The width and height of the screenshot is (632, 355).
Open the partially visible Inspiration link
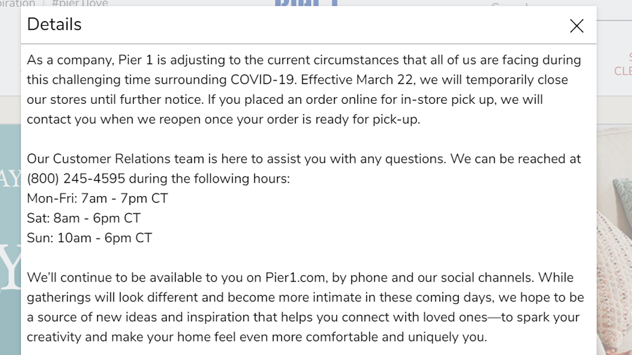[x=18, y=3]
